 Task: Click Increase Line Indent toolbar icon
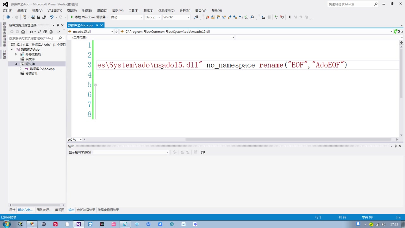(x=269, y=17)
